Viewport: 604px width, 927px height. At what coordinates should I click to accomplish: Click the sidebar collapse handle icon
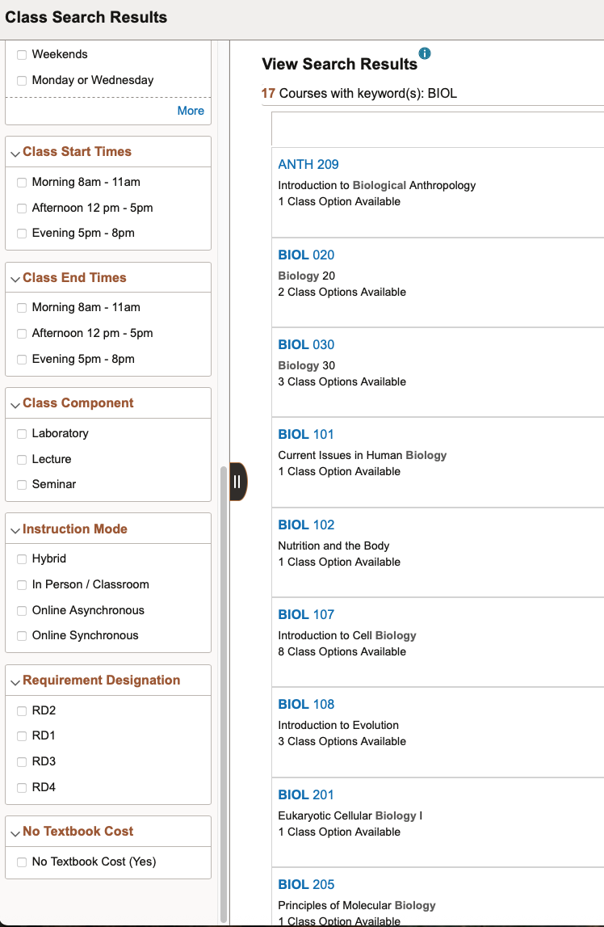pyautogui.click(x=237, y=482)
